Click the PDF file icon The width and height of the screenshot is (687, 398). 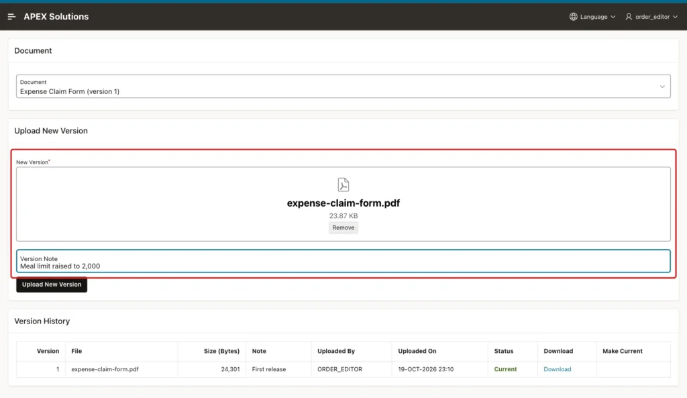(343, 185)
